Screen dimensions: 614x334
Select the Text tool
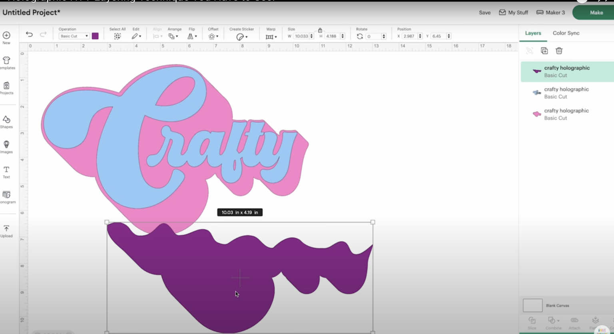pos(6,172)
